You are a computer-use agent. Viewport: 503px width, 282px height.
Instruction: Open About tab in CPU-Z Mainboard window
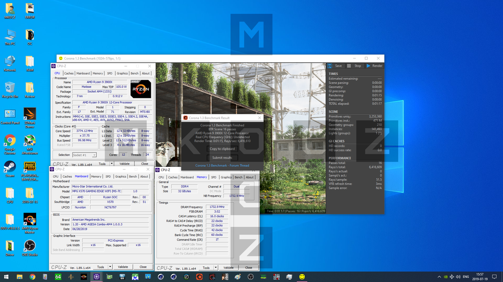(144, 176)
